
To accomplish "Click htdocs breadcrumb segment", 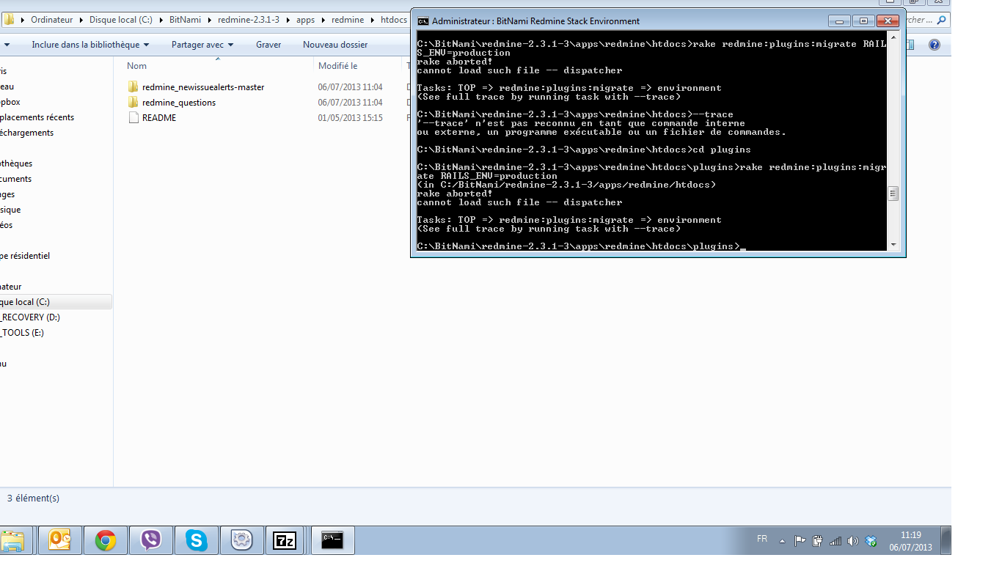I will tap(393, 20).
